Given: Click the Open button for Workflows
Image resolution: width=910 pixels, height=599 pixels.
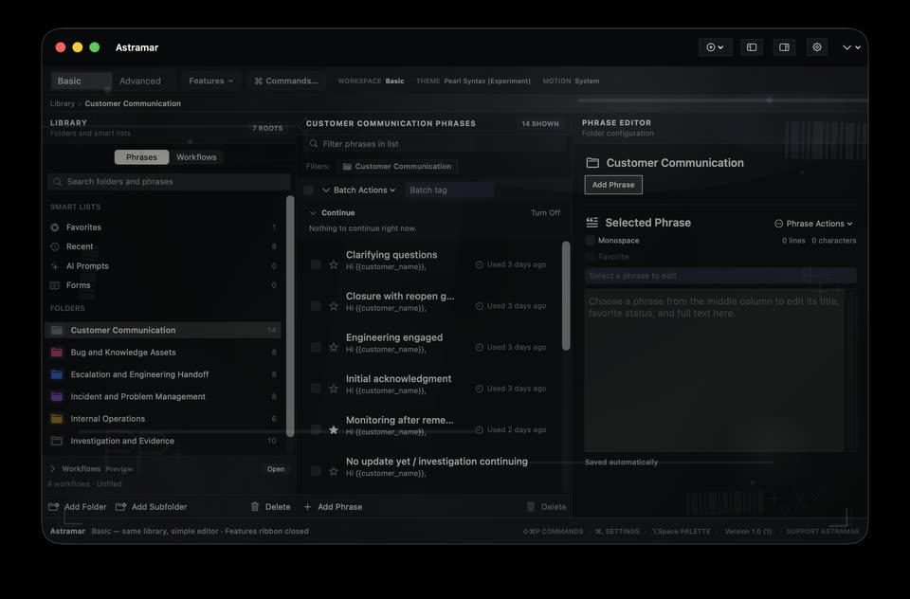Looking at the screenshot, I should point(276,469).
